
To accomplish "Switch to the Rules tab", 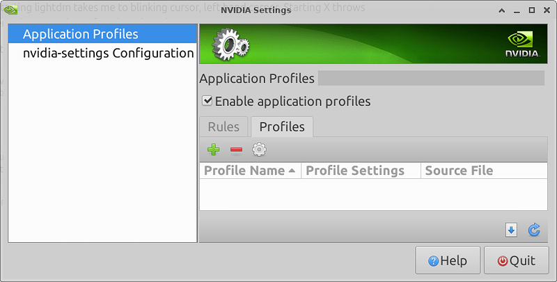I will coord(223,127).
